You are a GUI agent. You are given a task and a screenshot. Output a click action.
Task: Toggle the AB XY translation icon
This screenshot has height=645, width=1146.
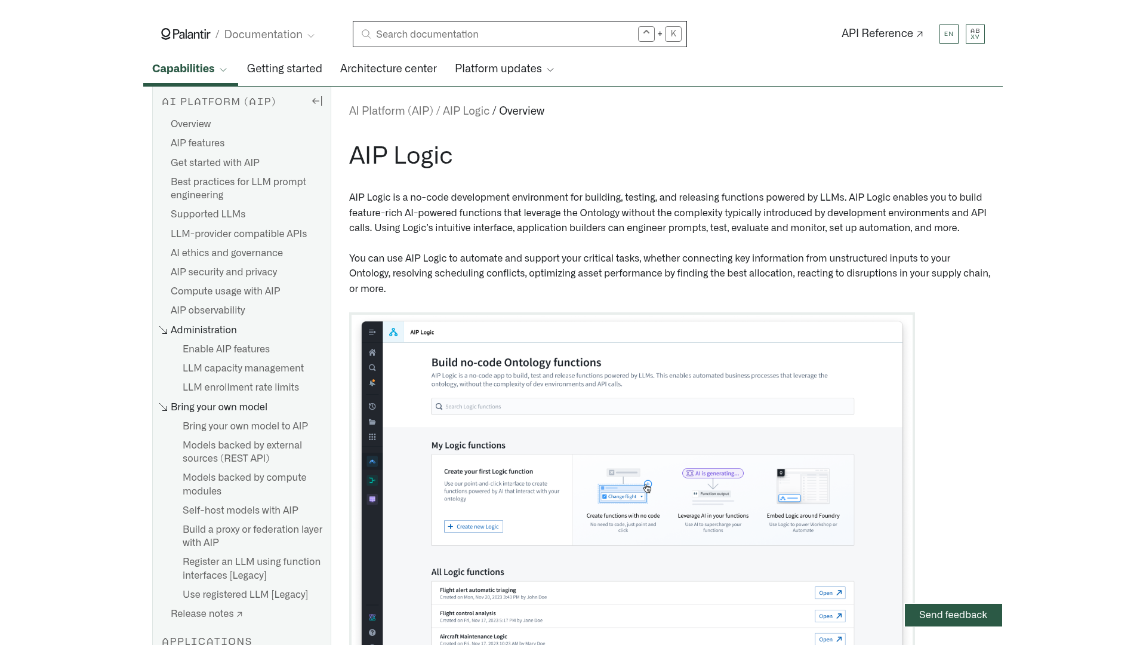point(975,34)
